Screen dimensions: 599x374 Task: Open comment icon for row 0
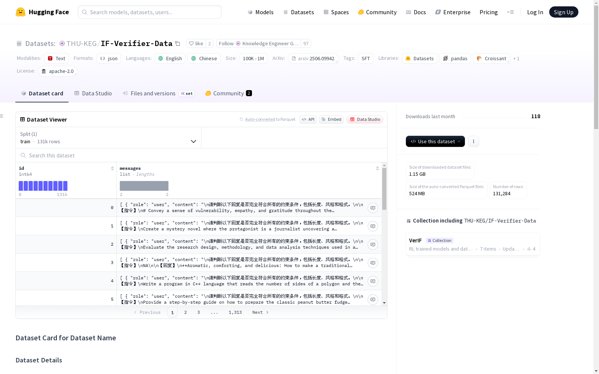373,208
